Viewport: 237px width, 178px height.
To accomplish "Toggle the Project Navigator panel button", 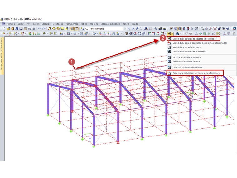I will 72,29.
